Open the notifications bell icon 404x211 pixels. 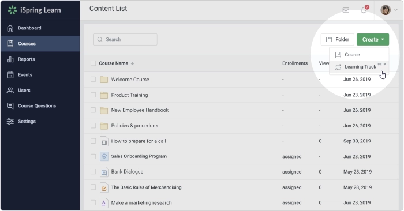(x=364, y=10)
